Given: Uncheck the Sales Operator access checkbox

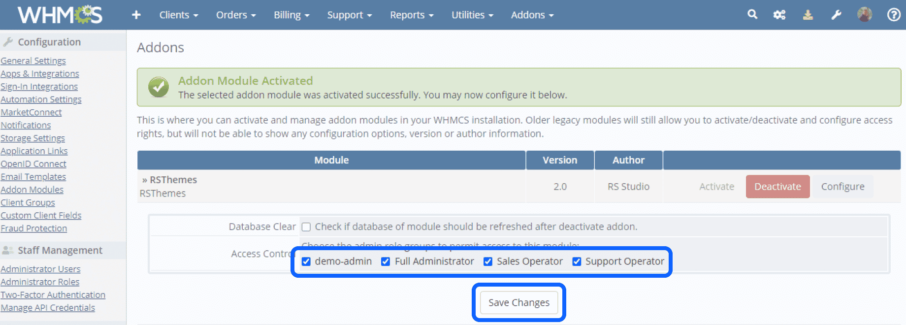Looking at the screenshot, I should [488, 261].
